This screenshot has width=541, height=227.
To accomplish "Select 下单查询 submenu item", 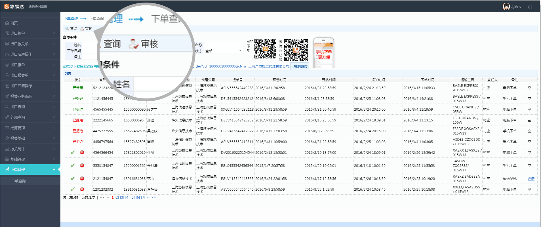I will point(18,181).
